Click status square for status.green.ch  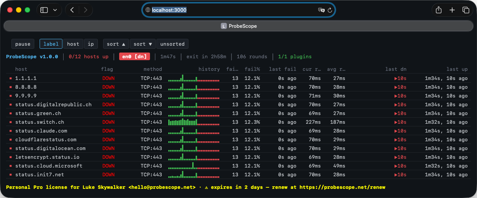point(11,113)
